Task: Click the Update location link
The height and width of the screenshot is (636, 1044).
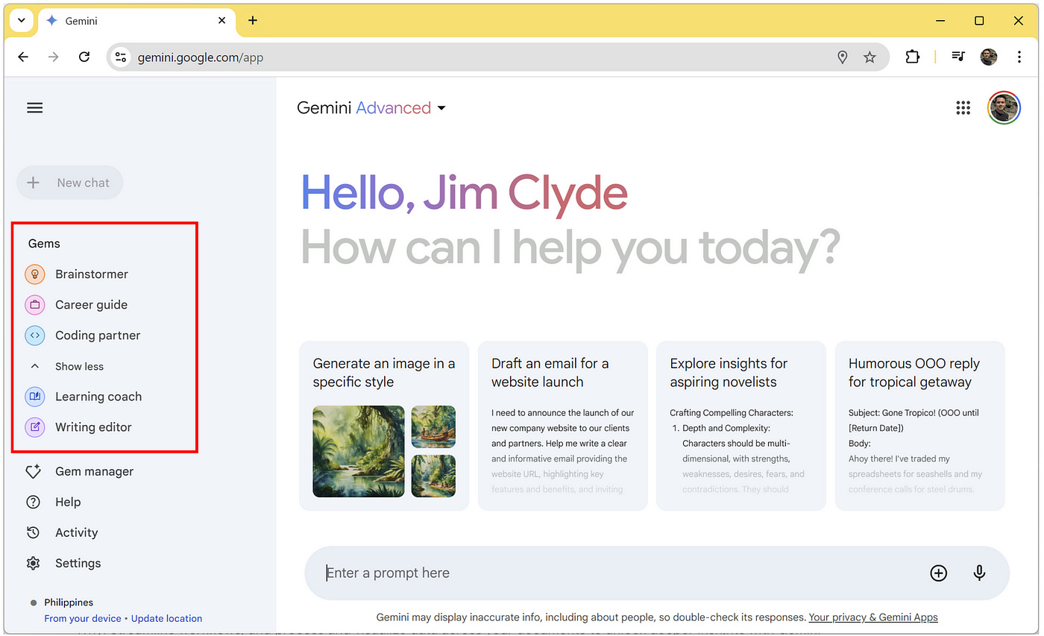Action: coord(166,618)
